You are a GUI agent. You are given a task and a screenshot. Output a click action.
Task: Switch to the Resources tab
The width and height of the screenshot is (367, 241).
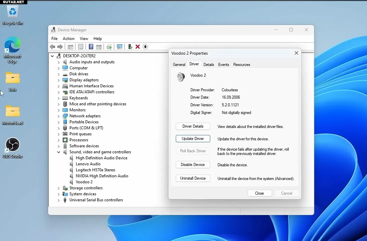tap(241, 64)
